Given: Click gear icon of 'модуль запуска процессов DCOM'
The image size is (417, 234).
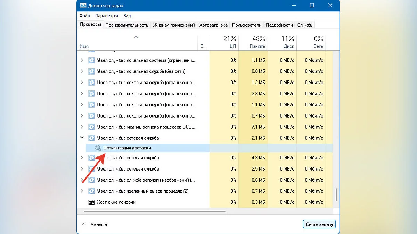Looking at the screenshot, I should pos(91,127).
